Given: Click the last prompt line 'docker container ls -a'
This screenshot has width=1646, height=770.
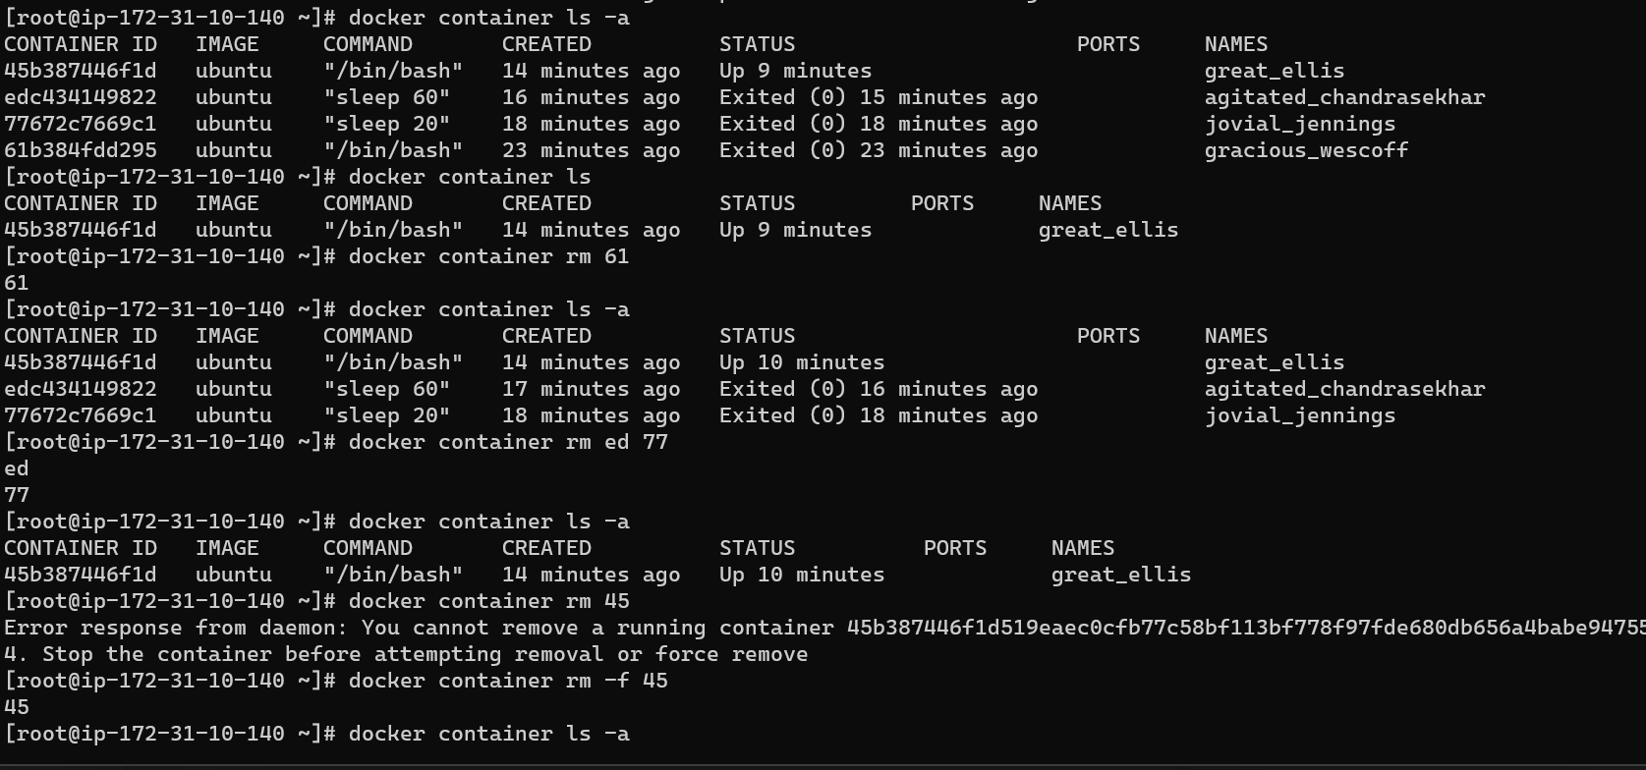Looking at the screenshot, I should click(488, 734).
